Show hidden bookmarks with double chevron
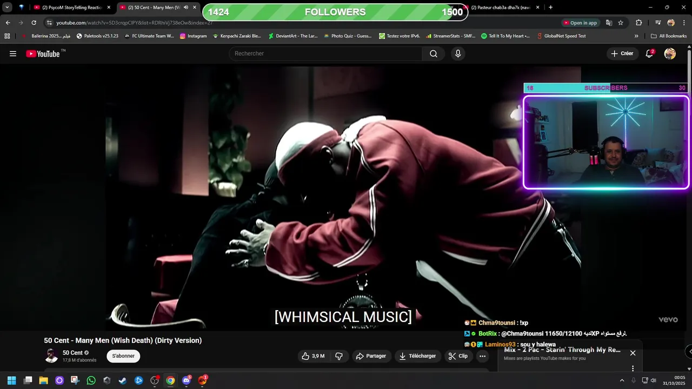The width and height of the screenshot is (692, 389). click(x=636, y=36)
